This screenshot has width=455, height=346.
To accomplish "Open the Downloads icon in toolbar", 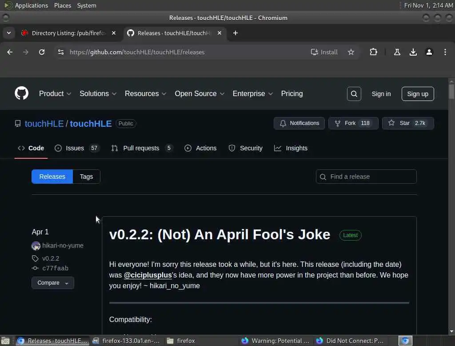I will coord(413,52).
